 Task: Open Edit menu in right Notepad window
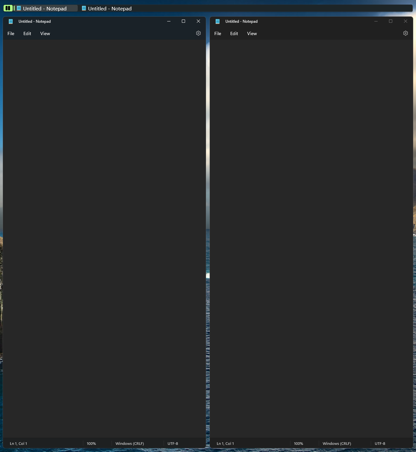pyautogui.click(x=234, y=33)
